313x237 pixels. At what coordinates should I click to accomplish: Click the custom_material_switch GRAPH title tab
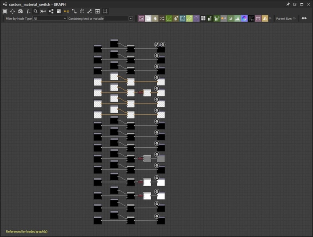[x=37, y=4]
